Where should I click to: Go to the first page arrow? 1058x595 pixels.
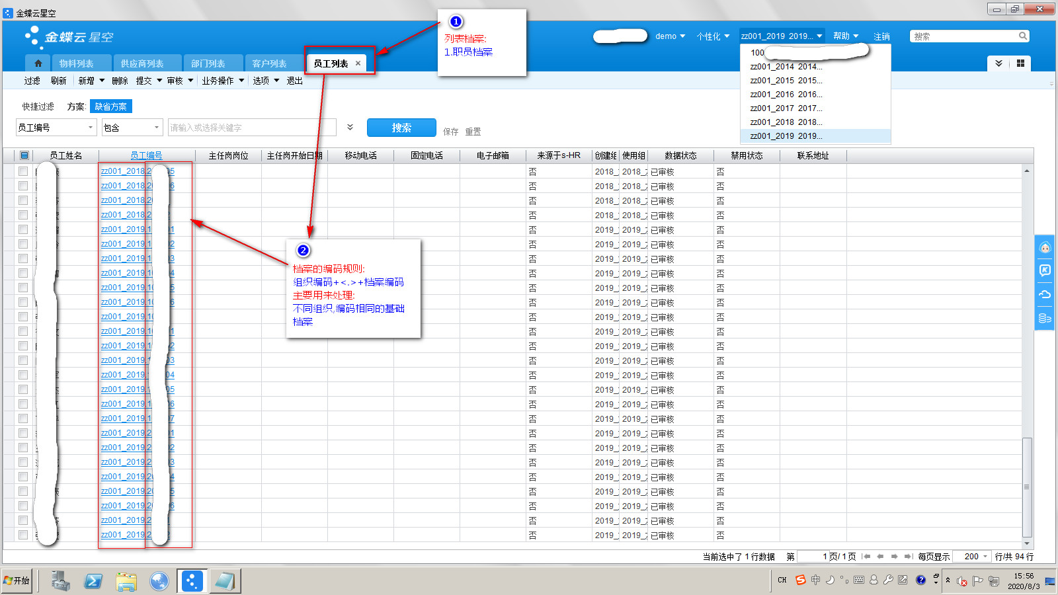click(x=867, y=557)
